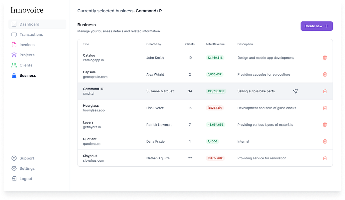Remove Command+R using its trash icon

[325, 91]
